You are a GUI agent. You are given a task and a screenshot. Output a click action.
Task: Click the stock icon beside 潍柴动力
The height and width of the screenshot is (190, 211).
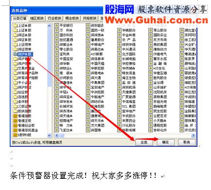point(151,50)
